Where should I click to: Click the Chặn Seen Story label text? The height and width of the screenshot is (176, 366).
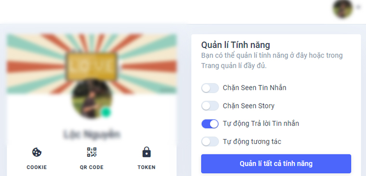(248, 106)
